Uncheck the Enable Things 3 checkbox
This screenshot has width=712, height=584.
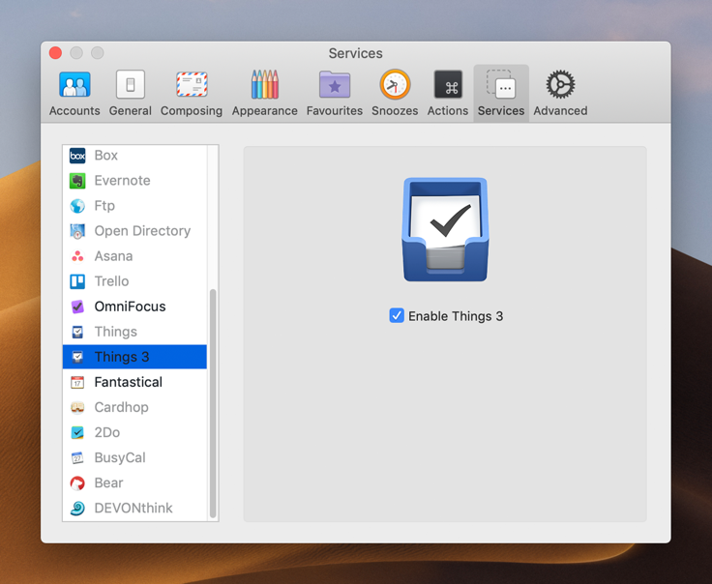(x=397, y=316)
